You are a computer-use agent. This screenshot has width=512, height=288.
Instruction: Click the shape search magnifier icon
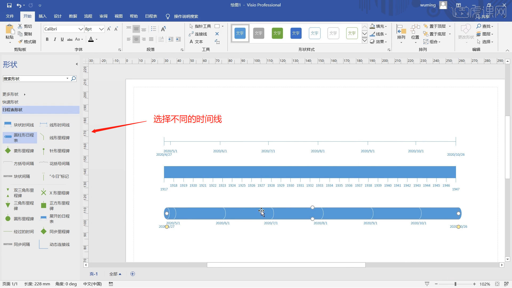[x=73, y=78]
